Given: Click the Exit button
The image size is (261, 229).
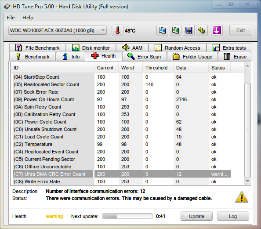Looking at the screenshot, I should pyautogui.click(x=240, y=30).
